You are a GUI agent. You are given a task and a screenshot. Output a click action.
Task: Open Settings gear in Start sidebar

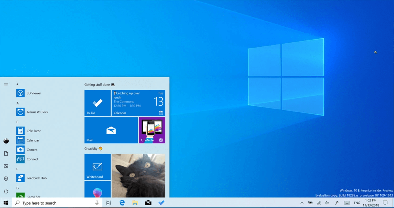[x=6, y=179]
